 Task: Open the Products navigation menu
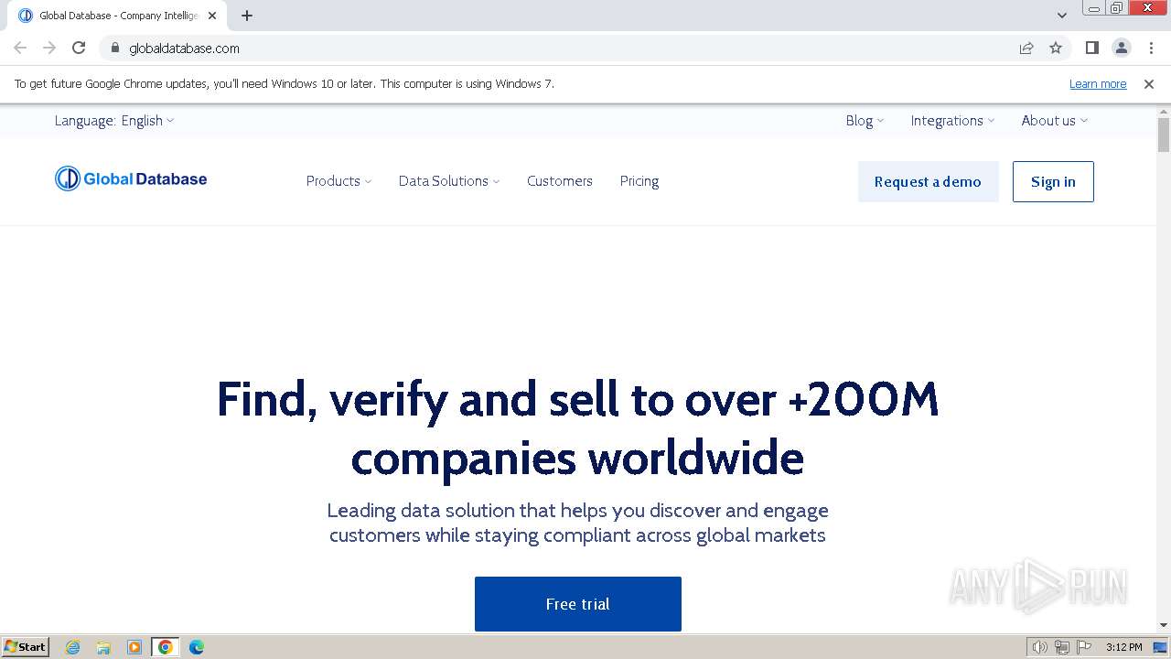[339, 181]
